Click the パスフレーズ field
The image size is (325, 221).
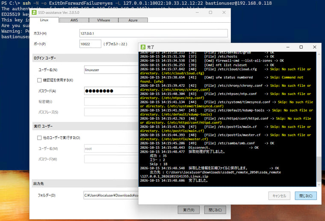point(111,112)
